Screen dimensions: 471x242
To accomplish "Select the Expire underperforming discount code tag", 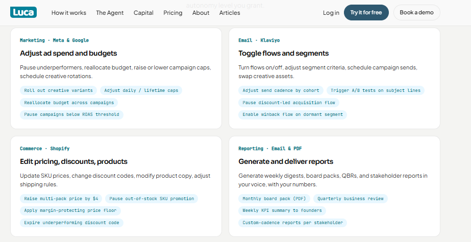I will click(71, 223).
